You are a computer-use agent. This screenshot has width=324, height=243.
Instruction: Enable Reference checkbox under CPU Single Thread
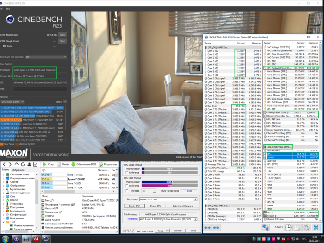pos(127,173)
